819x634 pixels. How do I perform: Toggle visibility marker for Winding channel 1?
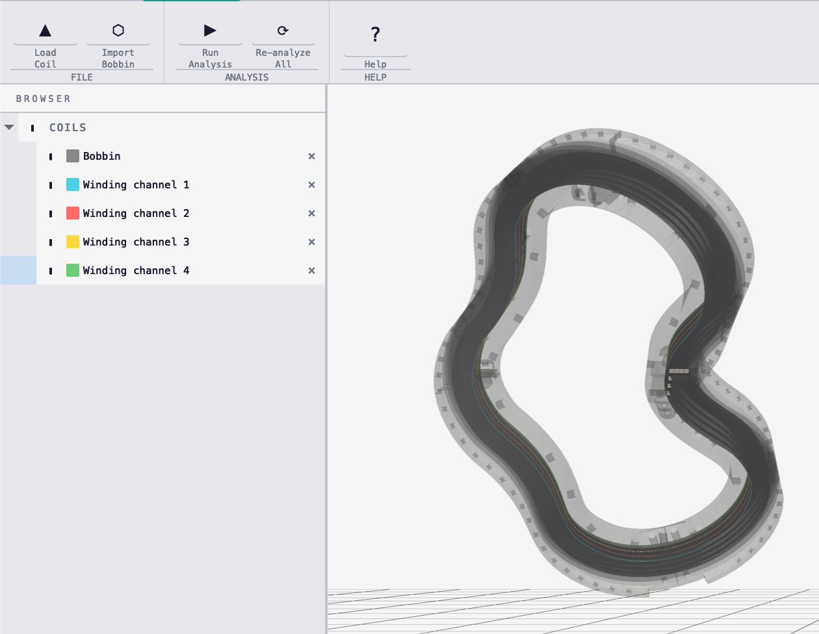[51, 185]
